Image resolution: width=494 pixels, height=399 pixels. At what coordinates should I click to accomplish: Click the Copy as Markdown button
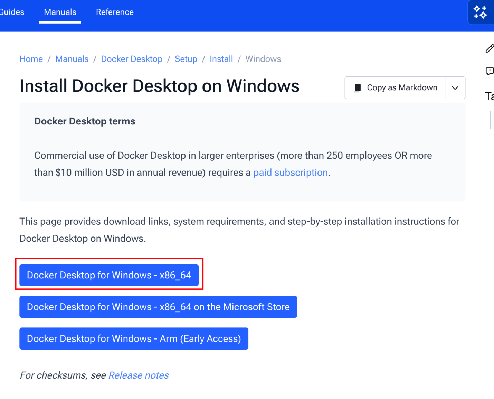(395, 88)
